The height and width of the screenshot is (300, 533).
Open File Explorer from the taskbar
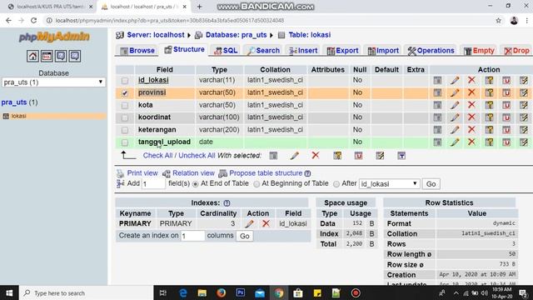click(202, 292)
